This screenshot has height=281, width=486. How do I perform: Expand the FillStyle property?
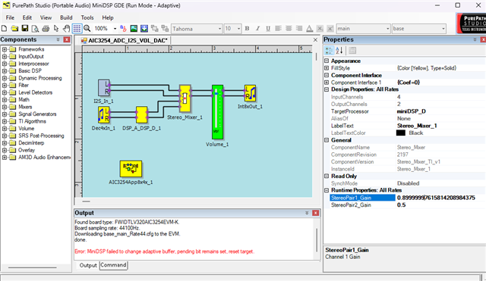click(327, 68)
